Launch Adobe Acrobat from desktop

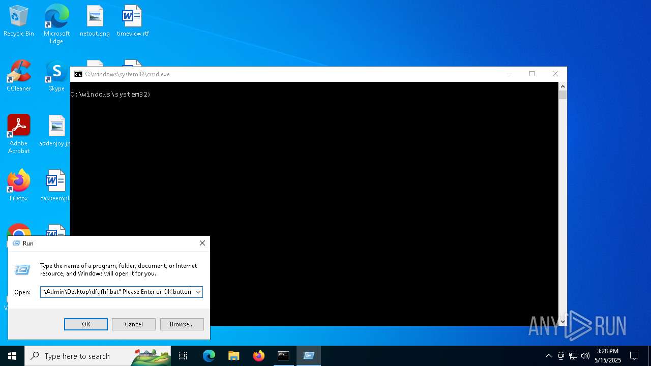click(19, 134)
